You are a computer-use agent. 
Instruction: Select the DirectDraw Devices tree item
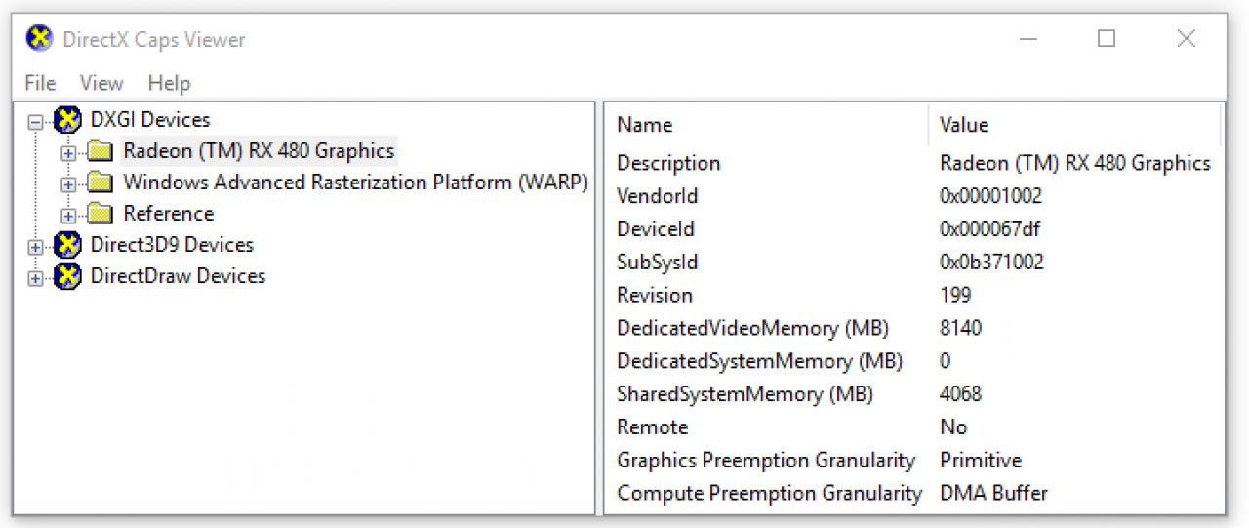(x=178, y=276)
